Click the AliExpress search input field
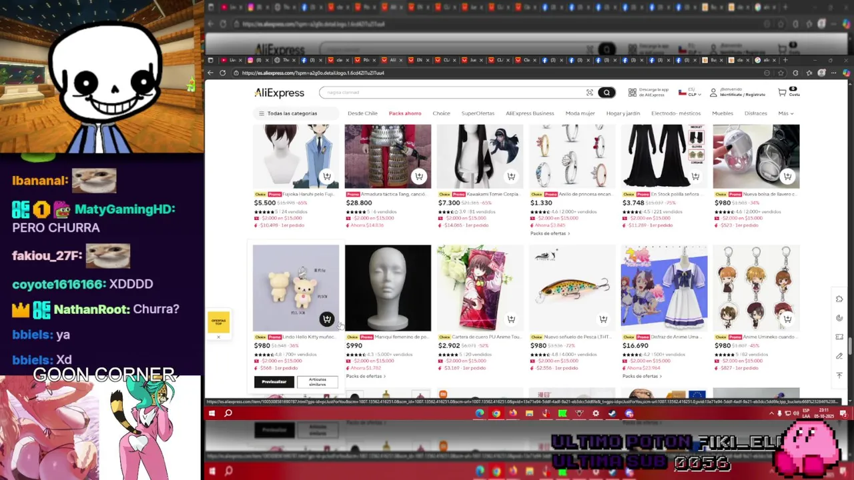The height and width of the screenshot is (480, 854). pyautogui.click(x=454, y=93)
